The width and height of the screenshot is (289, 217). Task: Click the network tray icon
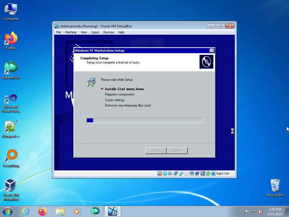pyautogui.click(x=254, y=212)
